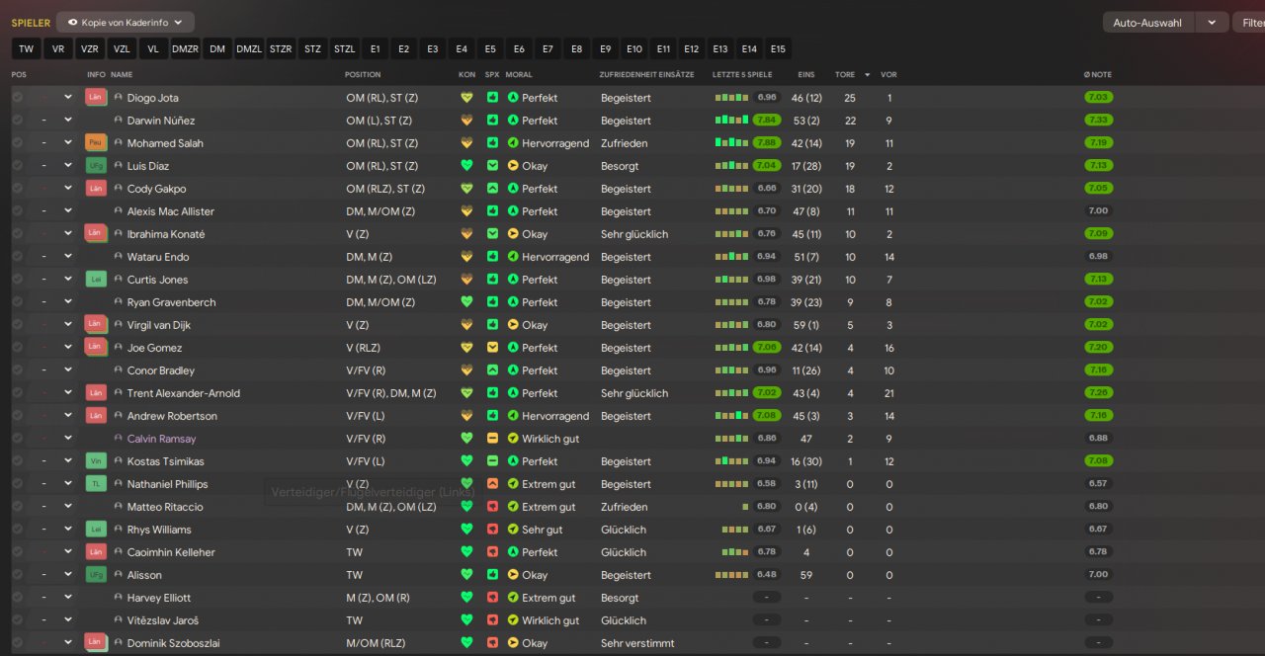Tick the selection circle for Dominik Szoboszlai
Image resolution: width=1265 pixels, height=656 pixels.
[x=17, y=643]
